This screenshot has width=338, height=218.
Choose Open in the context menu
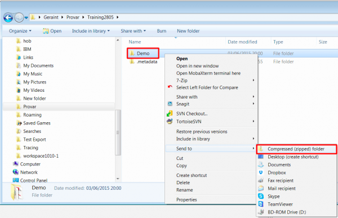click(x=182, y=59)
